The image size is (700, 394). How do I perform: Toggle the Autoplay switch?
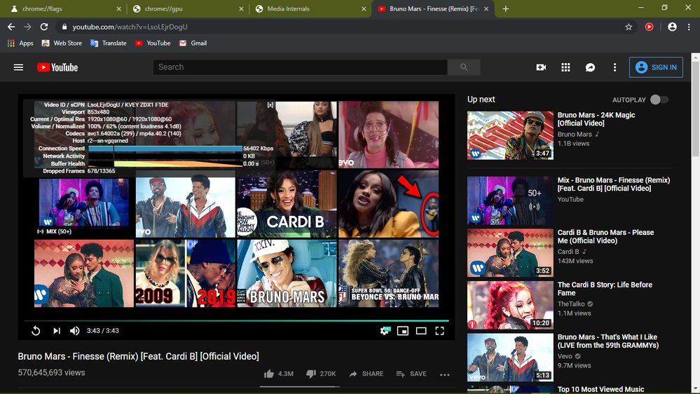659,100
